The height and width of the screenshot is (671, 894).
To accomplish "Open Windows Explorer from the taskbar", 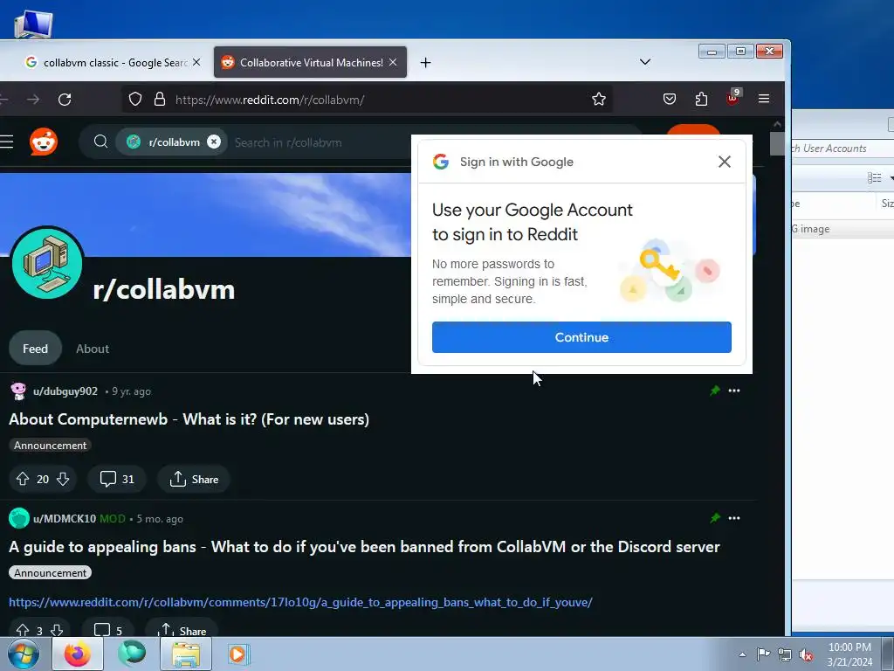I will pyautogui.click(x=186, y=654).
